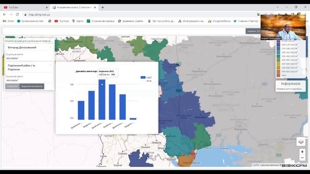The image size is (310, 174).
Task: Click the speaker's webcam video thumbnail
Action: pos(283,27)
